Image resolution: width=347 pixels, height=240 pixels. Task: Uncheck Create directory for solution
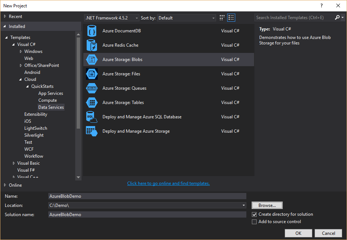pos(254,214)
